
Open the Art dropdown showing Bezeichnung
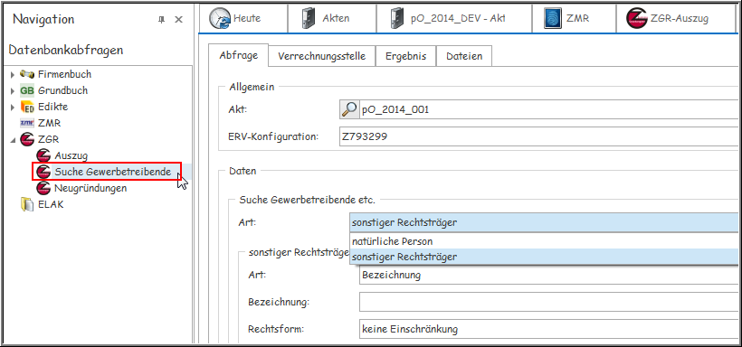(548, 275)
